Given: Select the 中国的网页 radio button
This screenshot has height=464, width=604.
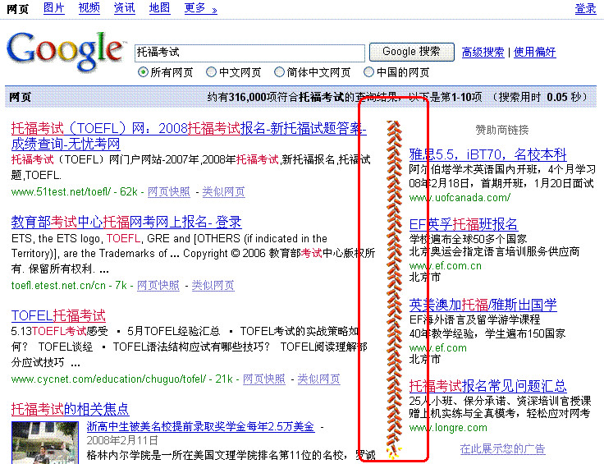Looking at the screenshot, I should [368, 72].
